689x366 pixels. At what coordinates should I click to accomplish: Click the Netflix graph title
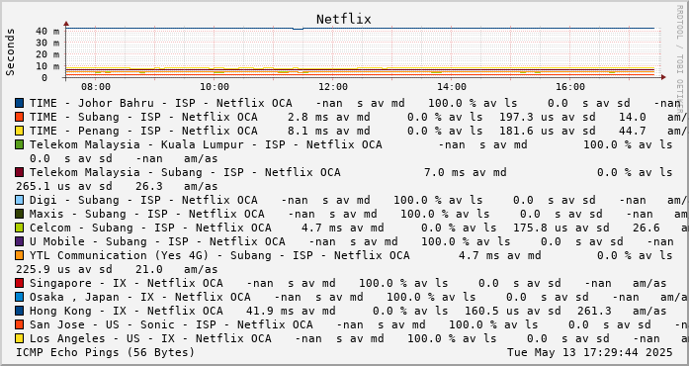(x=344, y=20)
